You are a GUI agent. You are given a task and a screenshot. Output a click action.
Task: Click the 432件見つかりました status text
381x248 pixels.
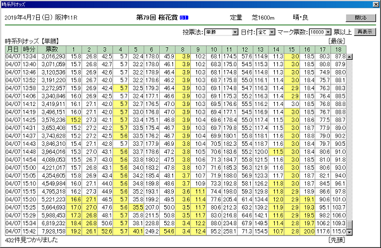coord(32,240)
